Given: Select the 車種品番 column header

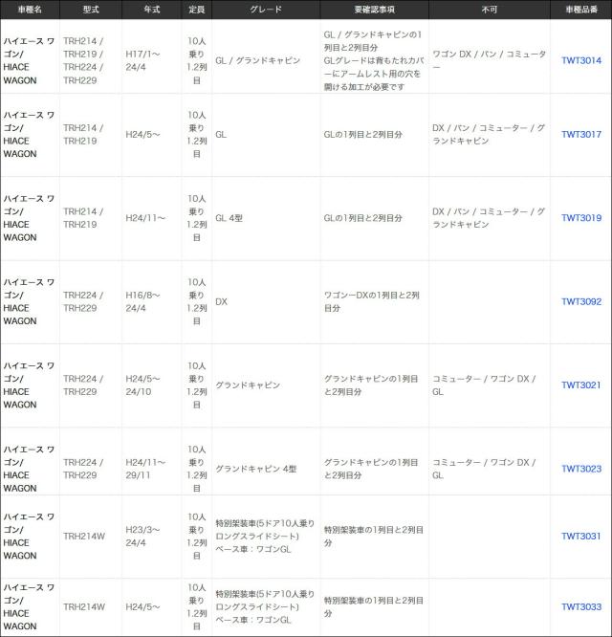Looking at the screenshot, I should (580, 11).
